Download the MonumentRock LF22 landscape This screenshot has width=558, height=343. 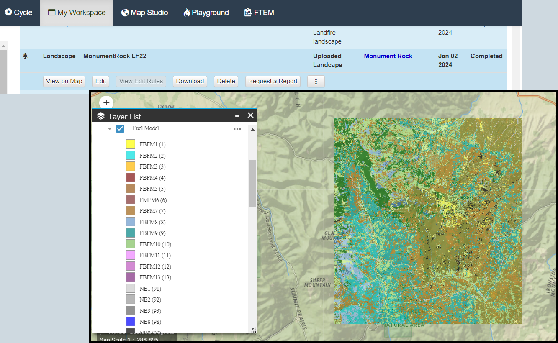pyautogui.click(x=190, y=81)
